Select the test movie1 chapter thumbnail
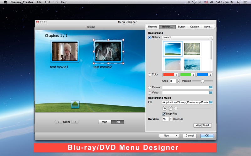This screenshot has height=156, width=251. coord(65,51)
